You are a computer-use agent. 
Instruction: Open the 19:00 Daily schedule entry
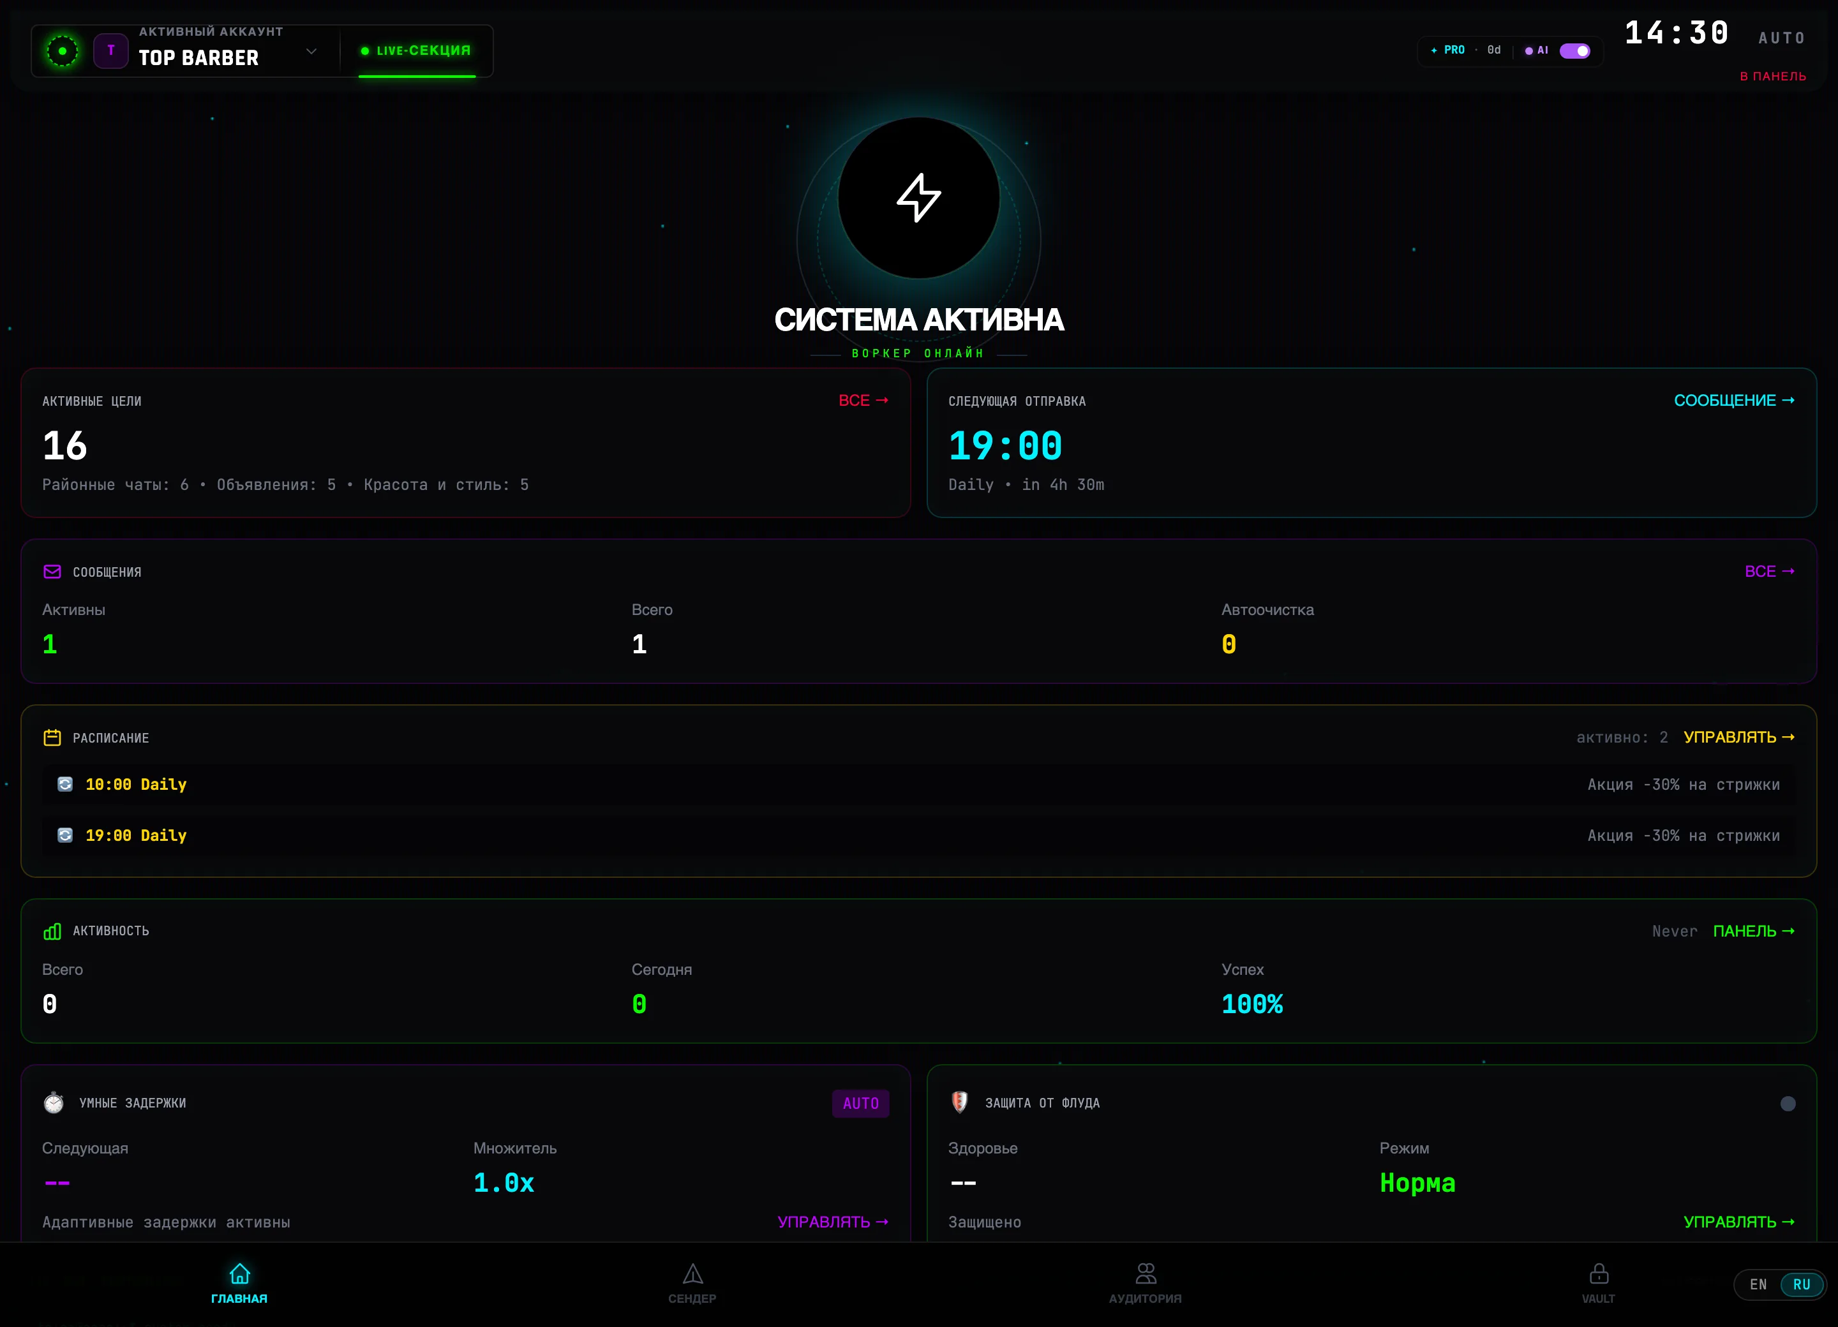pyautogui.click(x=918, y=835)
